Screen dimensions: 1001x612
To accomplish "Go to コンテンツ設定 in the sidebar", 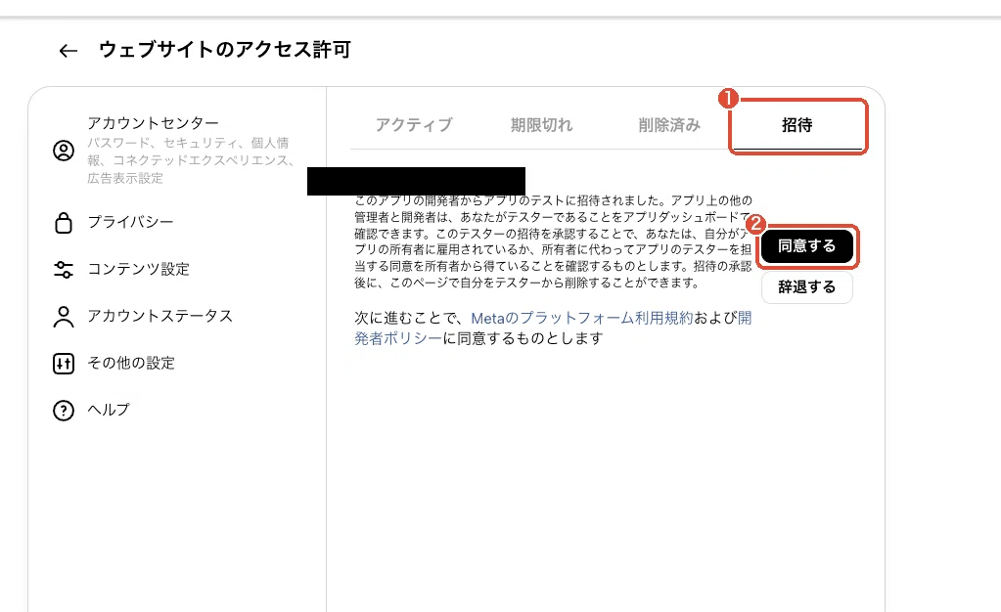I will coord(139,269).
